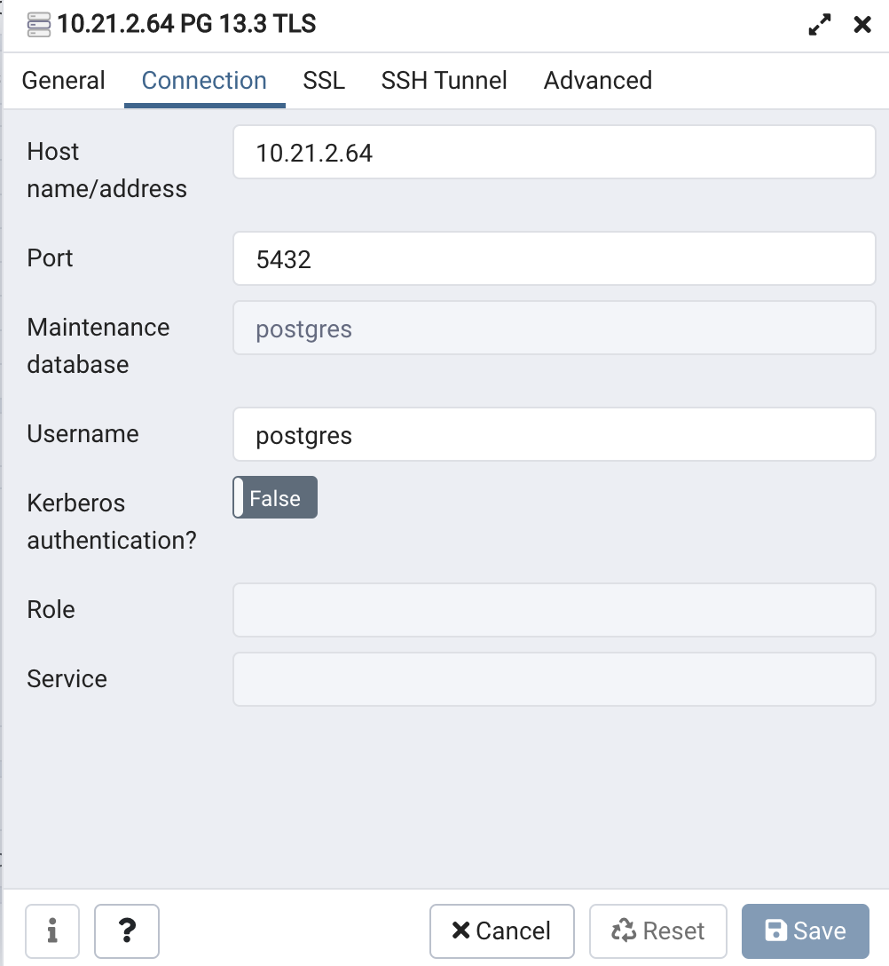Select the Connection tab

point(204,81)
